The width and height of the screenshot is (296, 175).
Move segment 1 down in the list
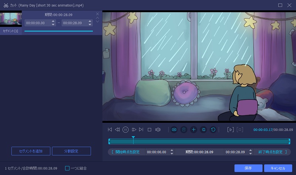[97, 21]
